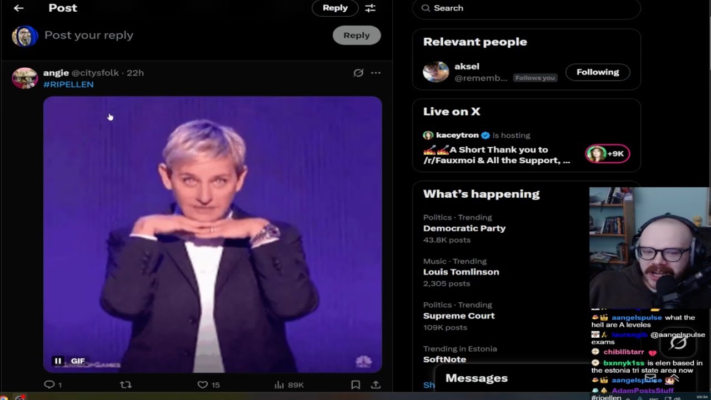Screen dimensions: 711x400
Task: Open reply sorting options icon in header
Action: [370, 8]
